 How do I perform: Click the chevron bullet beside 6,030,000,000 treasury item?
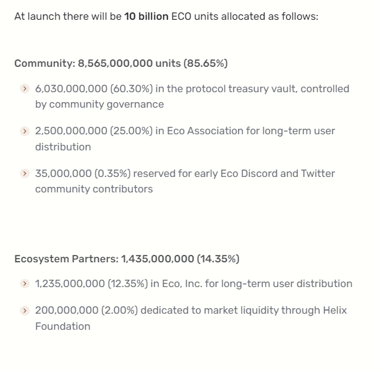[x=25, y=89]
